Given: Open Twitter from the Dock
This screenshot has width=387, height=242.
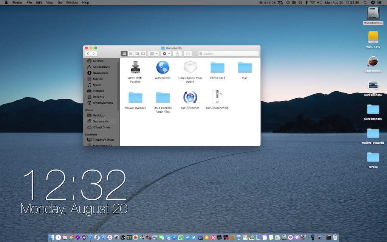Looking at the screenshot, I should (194, 237).
